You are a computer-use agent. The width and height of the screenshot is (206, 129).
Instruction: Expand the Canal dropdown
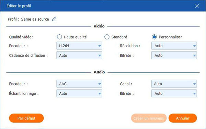click(174, 84)
